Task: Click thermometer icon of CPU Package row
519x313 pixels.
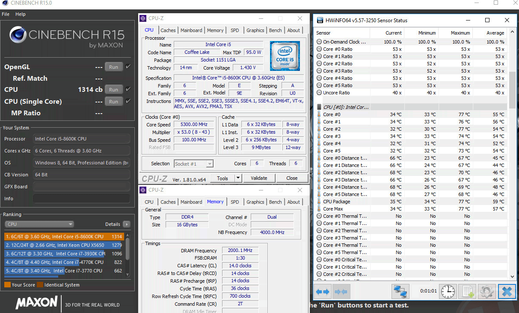Action: [x=319, y=202]
